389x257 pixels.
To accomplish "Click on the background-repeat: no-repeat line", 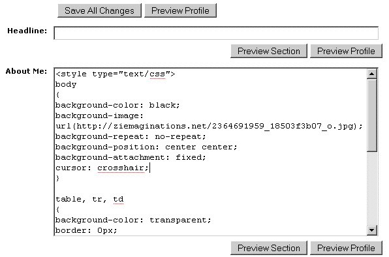I will tap(131, 136).
